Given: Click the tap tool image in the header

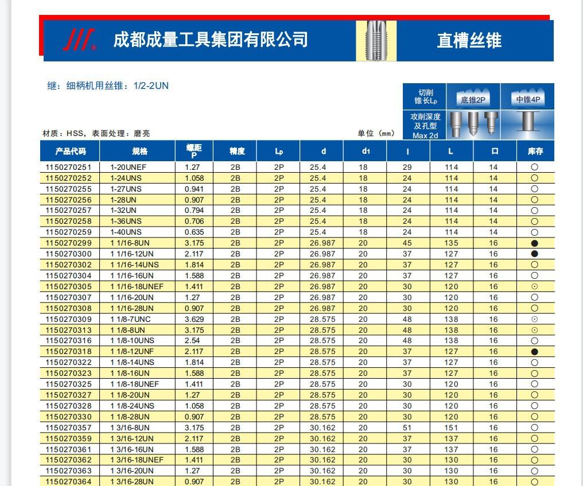Looking at the screenshot, I should pos(376,40).
